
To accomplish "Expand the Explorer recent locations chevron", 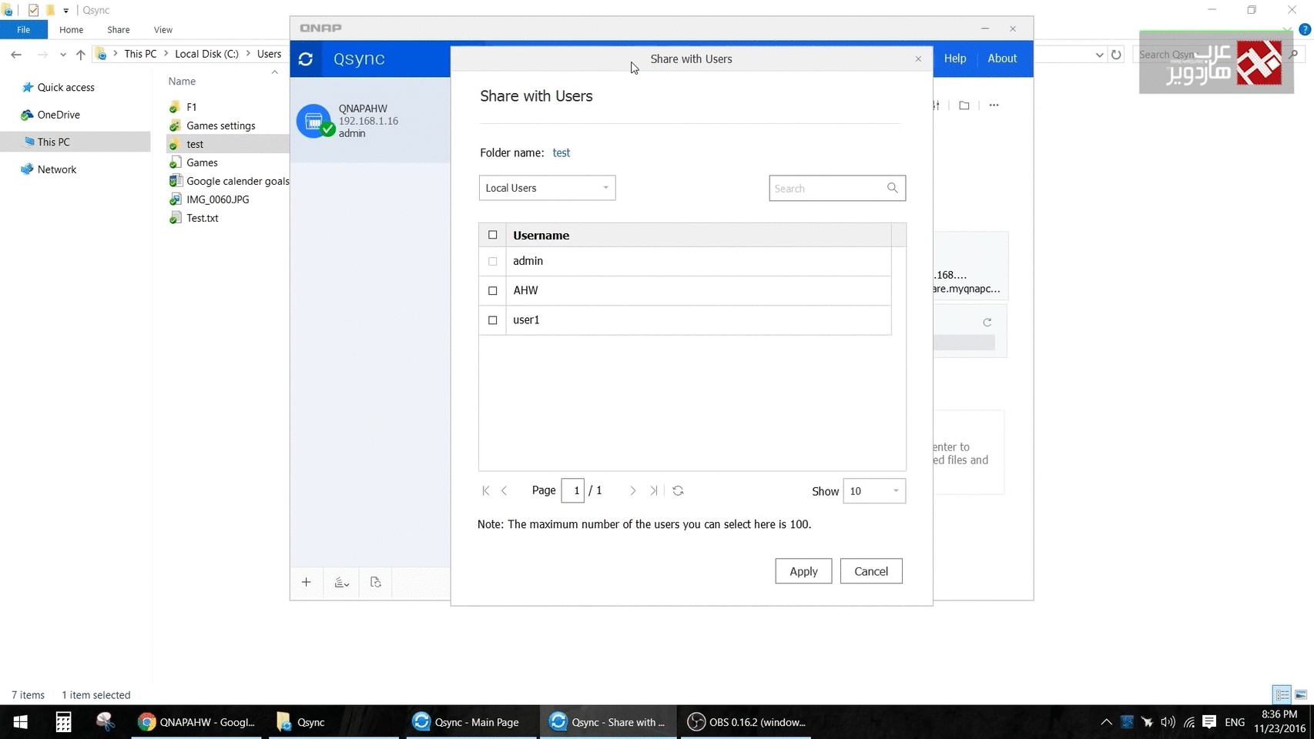I will coord(63,55).
